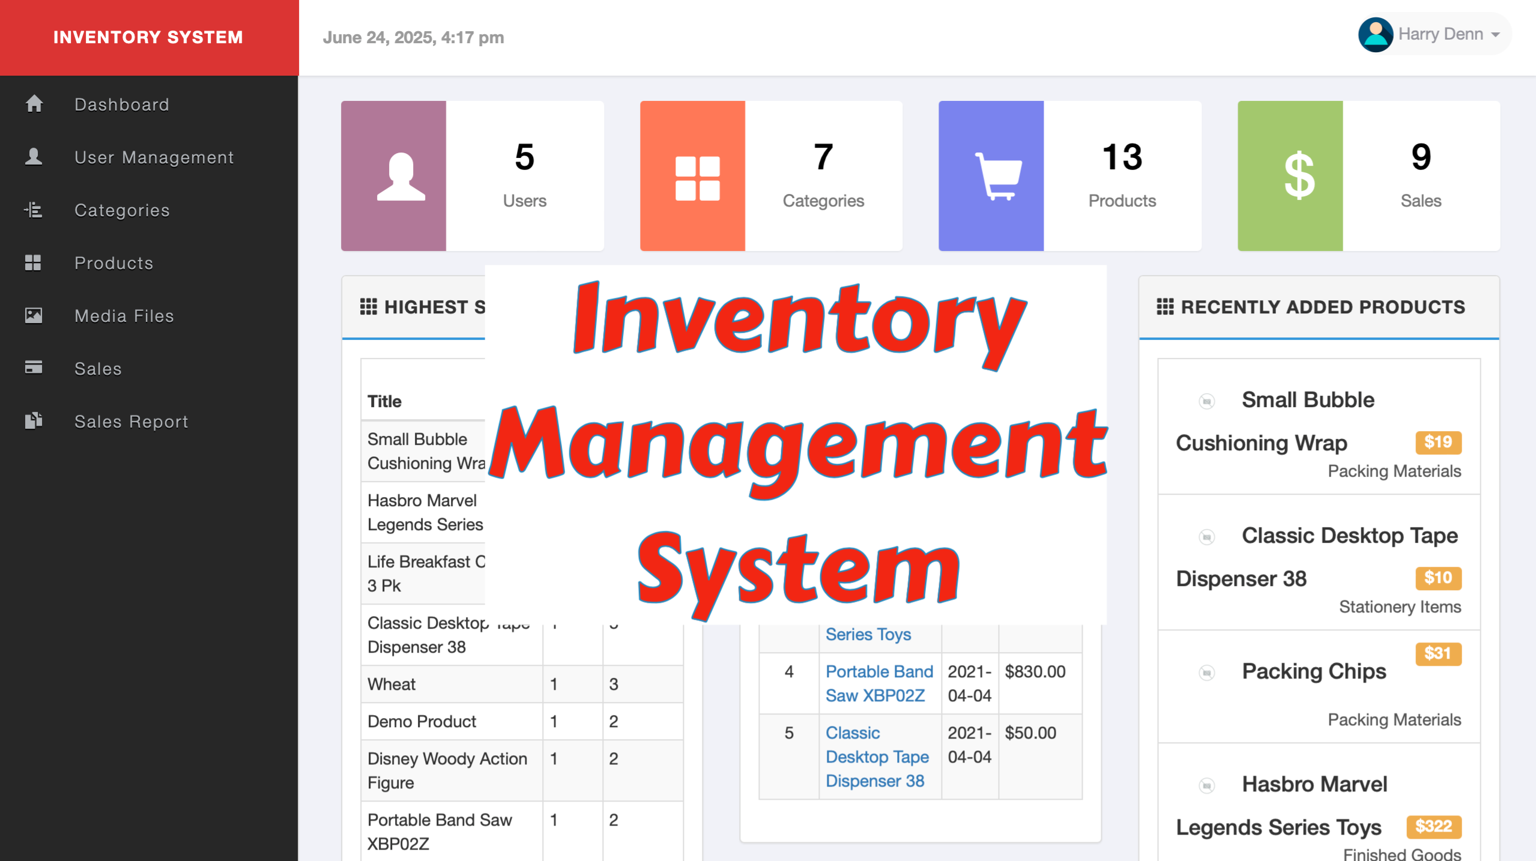Click the INVENTORY SYSTEM header logo

(x=148, y=37)
